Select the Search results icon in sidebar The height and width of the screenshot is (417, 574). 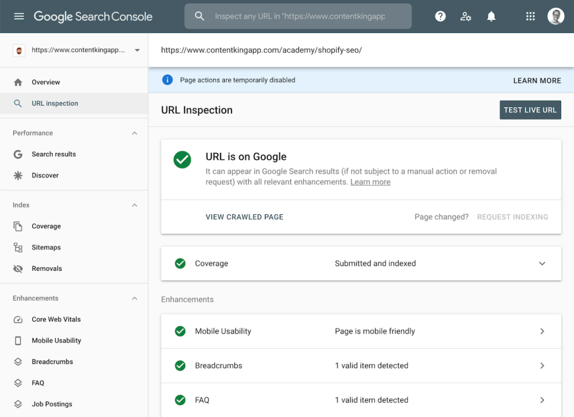pyautogui.click(x=17, y=154)
